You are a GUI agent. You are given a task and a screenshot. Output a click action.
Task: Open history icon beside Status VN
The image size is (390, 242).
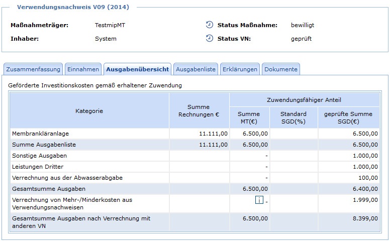210,38
